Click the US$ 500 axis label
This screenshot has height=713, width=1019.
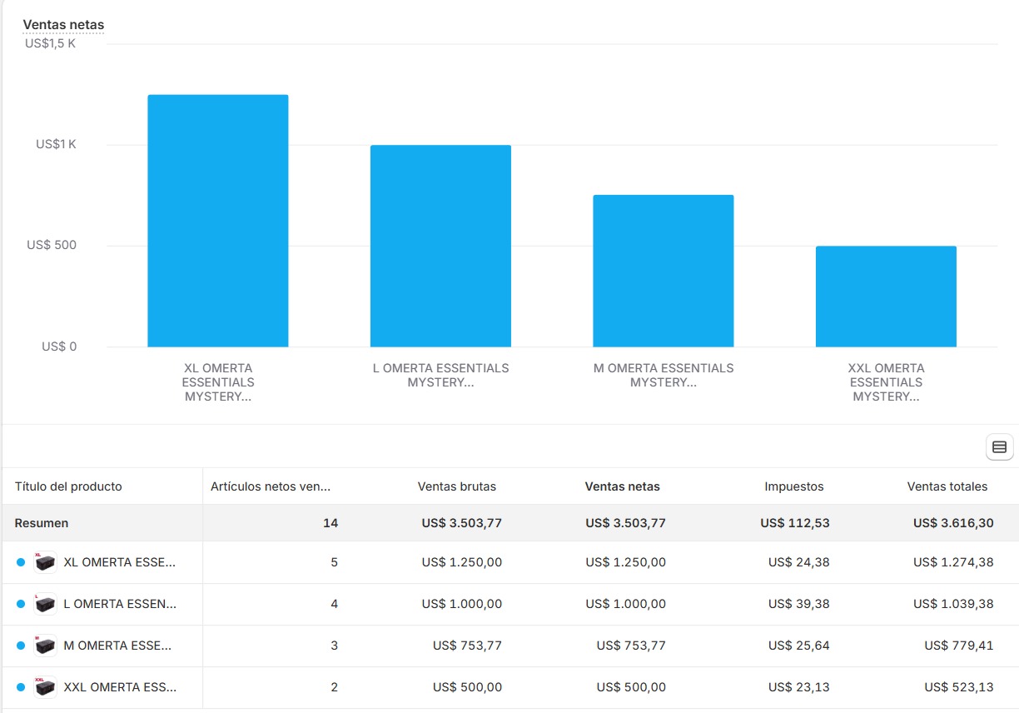click(52, 245)
